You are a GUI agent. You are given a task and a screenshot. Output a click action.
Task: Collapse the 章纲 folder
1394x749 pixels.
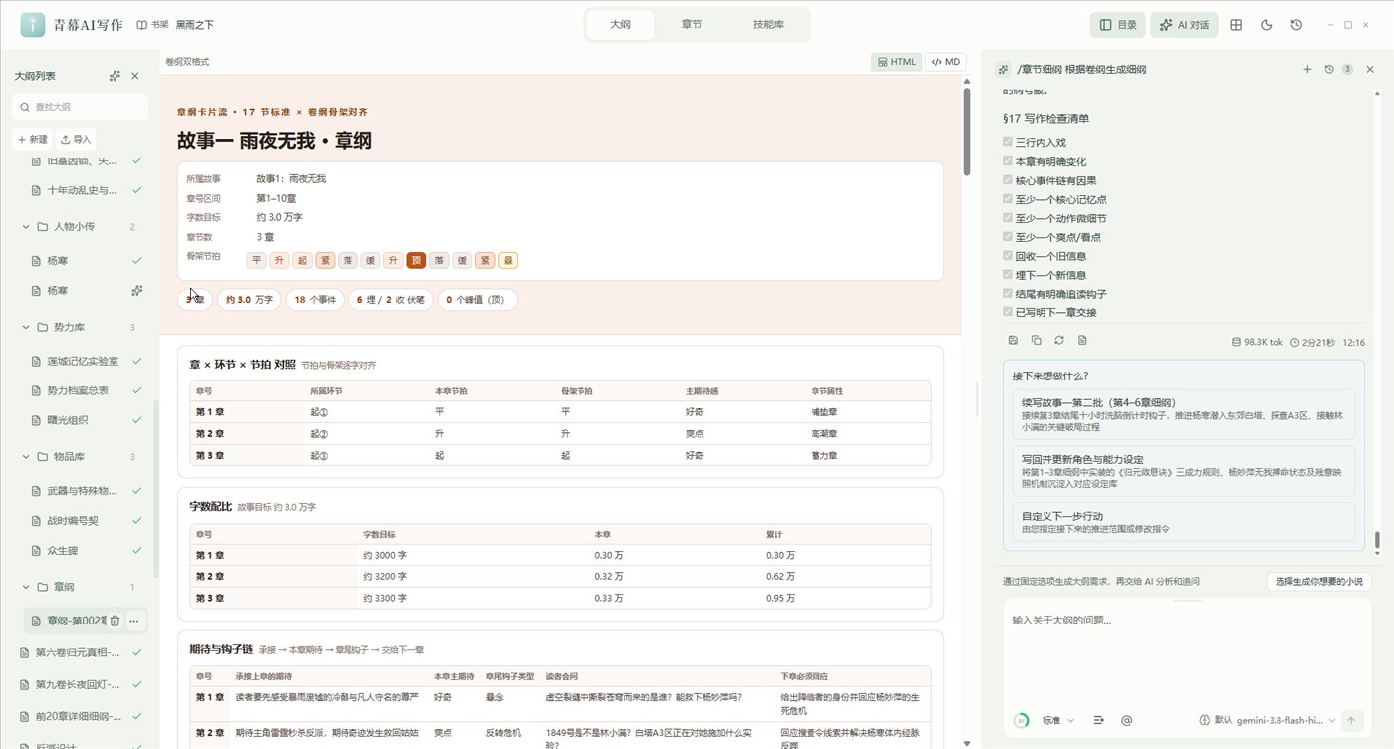point(26,587)
